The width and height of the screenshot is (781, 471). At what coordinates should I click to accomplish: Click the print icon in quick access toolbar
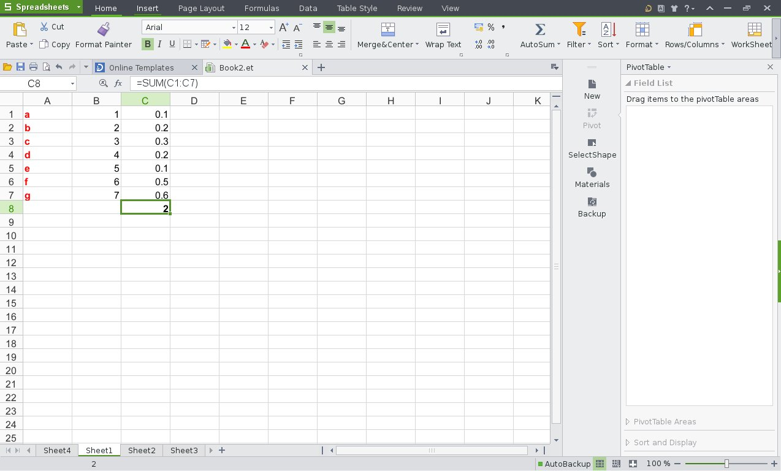click(33, 67)
